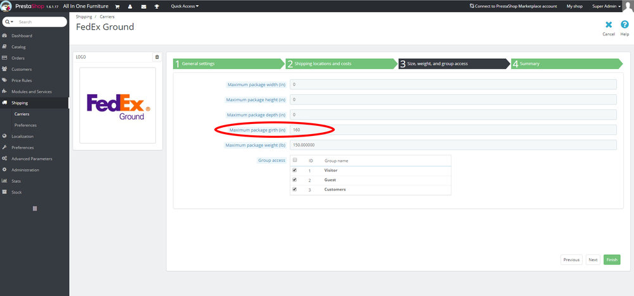The width and height of the screenshot is (634, 296).
Task: Click the Super Admin avatar picture
Action: (x=628, y=6)
